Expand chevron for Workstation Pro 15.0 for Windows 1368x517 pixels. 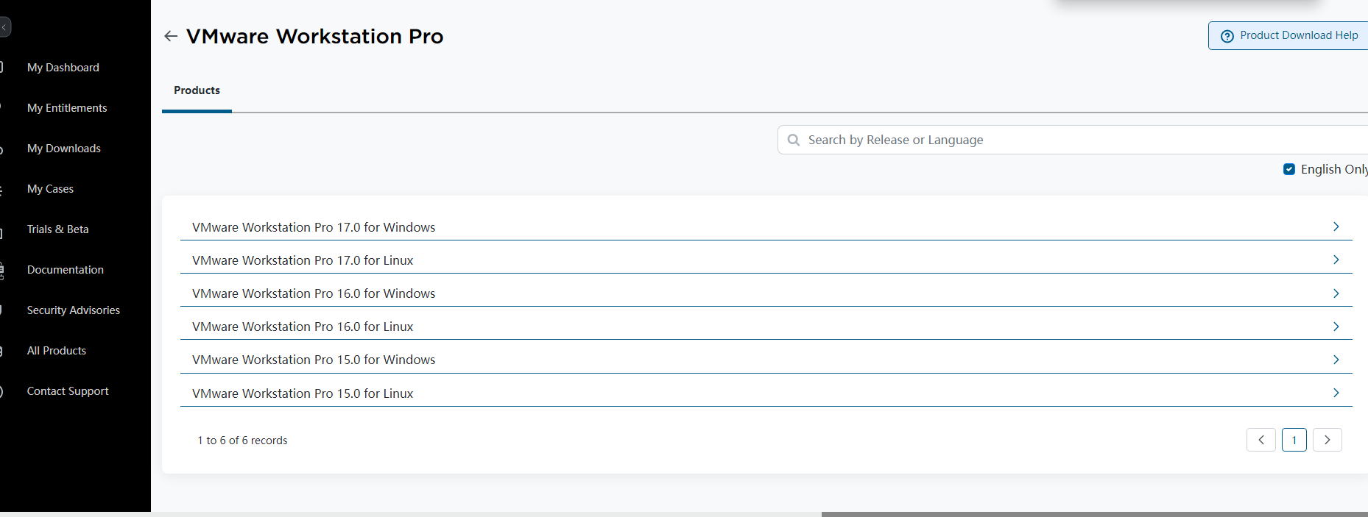tap(1336, 360)
